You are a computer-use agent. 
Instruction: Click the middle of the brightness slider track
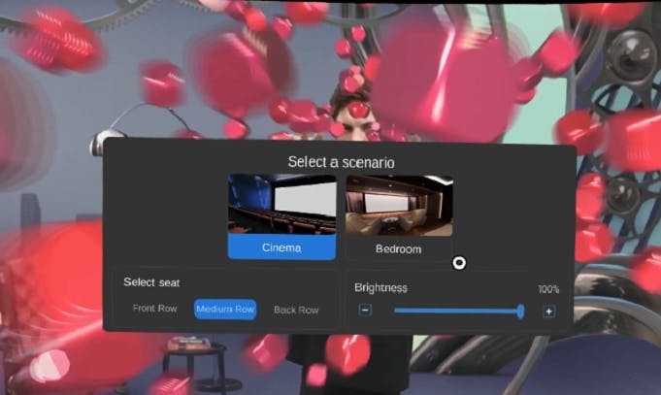pos(457,311)
